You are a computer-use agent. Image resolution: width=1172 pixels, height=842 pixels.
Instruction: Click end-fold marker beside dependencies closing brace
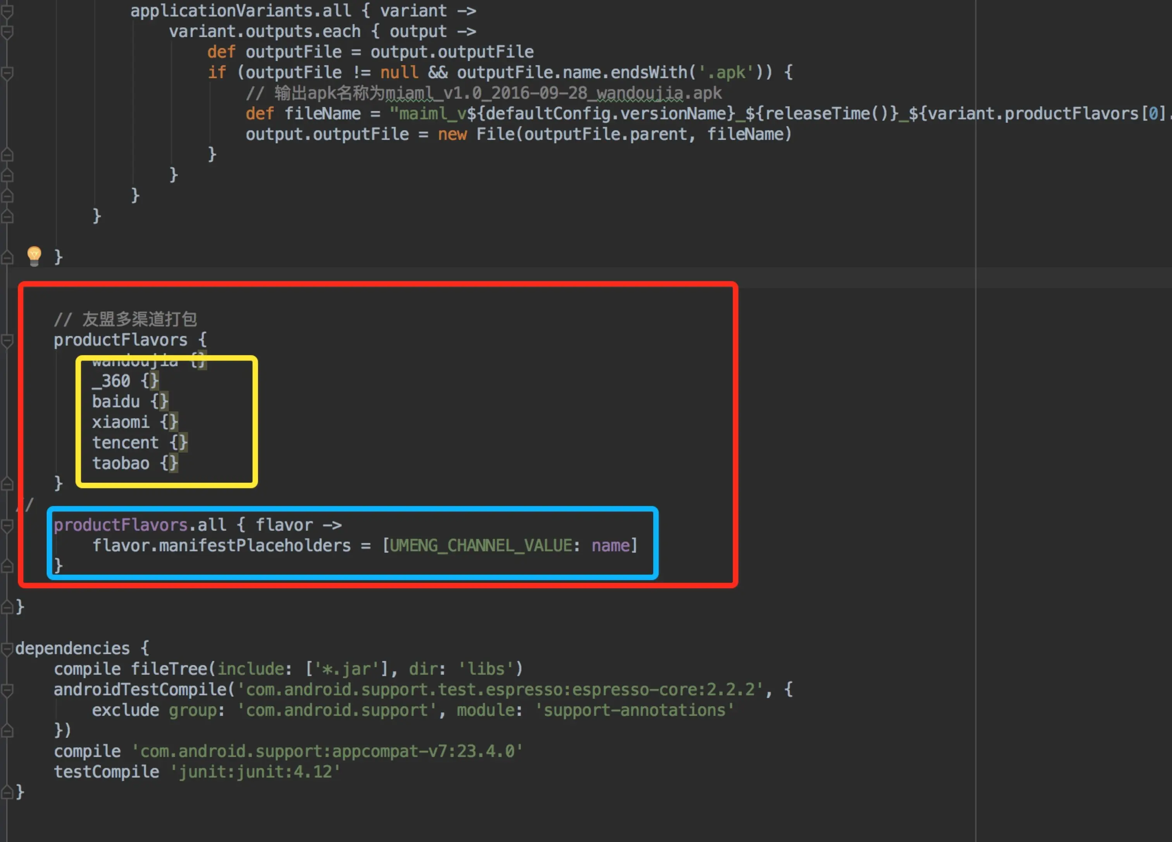point(7,792)
